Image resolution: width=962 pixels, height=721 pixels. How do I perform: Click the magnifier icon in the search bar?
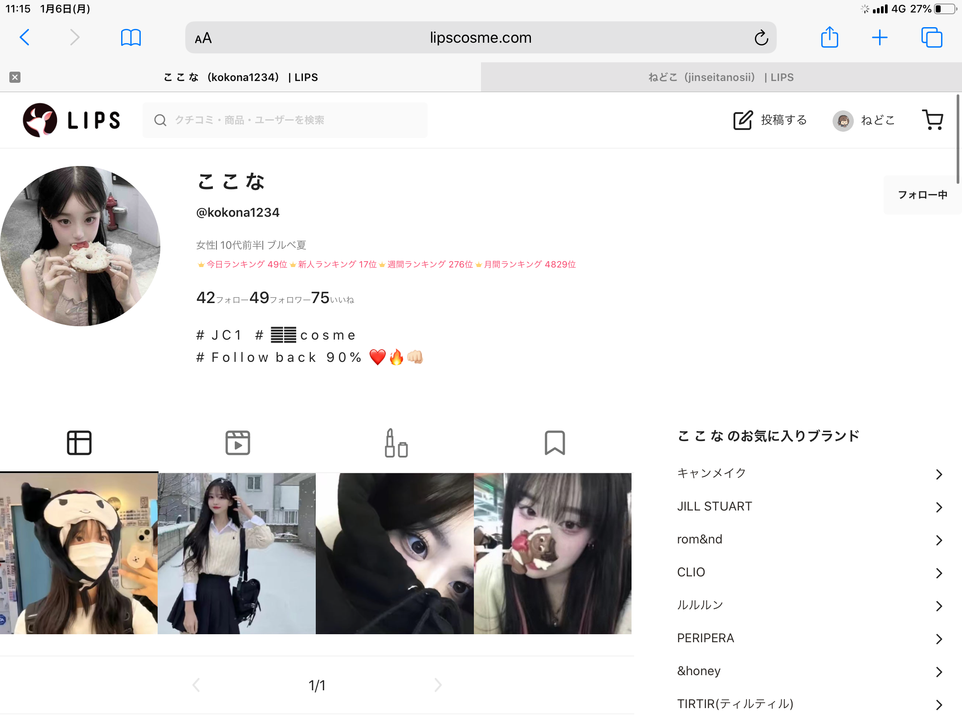[x=160, y=120]
